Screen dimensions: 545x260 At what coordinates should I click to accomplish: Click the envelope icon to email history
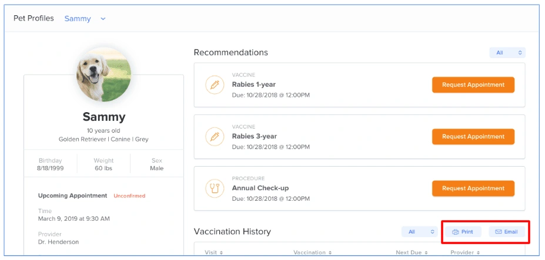click(x=499, y=232)
